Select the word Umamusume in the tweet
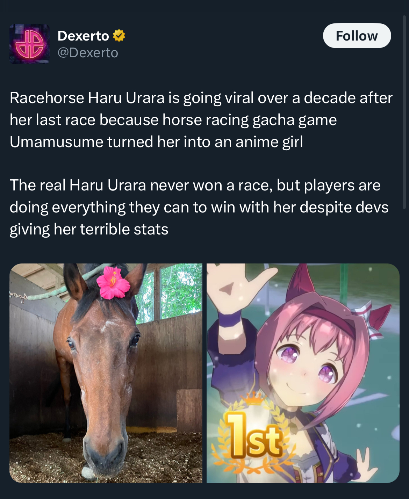The height and width of the screenshot is (499, 409). (56, 142)
